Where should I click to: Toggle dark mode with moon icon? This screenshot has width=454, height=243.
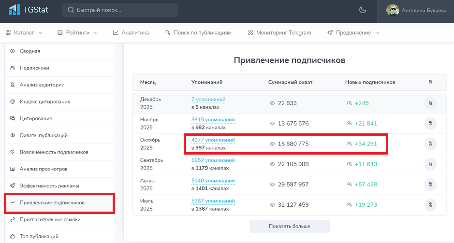coord(363,10)
